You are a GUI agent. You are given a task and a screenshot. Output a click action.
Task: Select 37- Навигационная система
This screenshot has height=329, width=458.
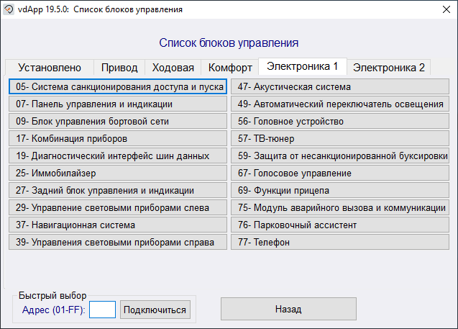click(x=118, y=225)
